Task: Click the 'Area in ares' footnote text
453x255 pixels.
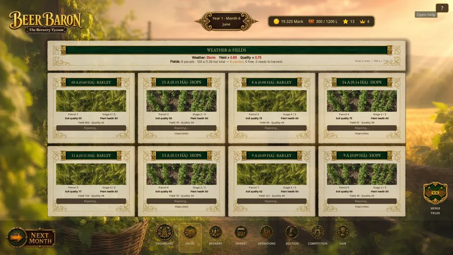Action: (x=371, y=61)
